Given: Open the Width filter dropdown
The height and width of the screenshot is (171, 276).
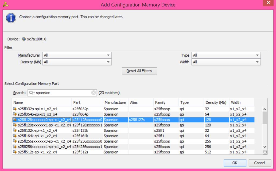Looking at the screenshot, I should 226,62.
